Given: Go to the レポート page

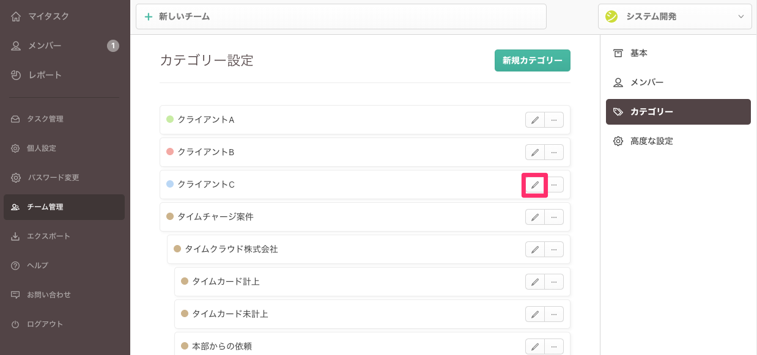Looking at the screenshot, I should (x=45, y=75).
